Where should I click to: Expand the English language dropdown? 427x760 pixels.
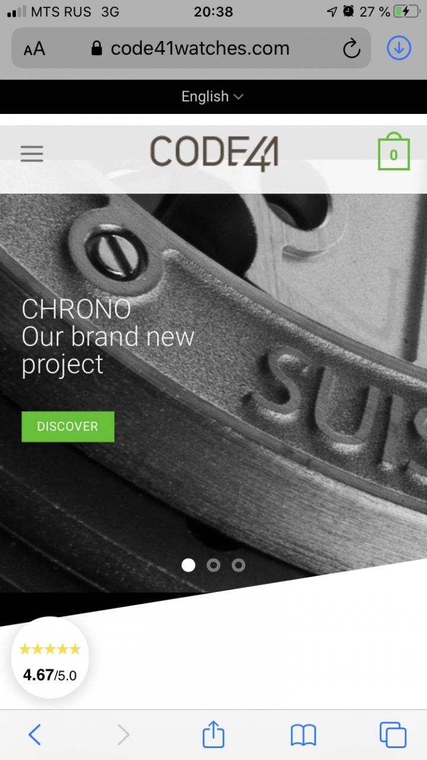(x=212, y=96)
